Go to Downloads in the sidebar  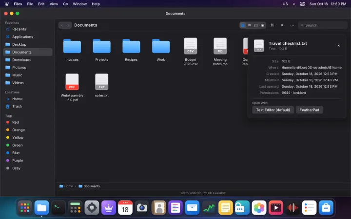27,60
